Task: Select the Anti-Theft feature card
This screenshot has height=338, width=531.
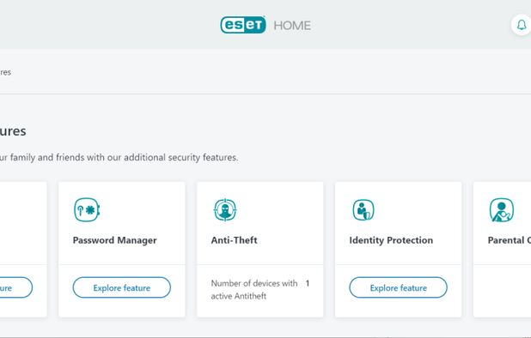Action: [260, 250]
